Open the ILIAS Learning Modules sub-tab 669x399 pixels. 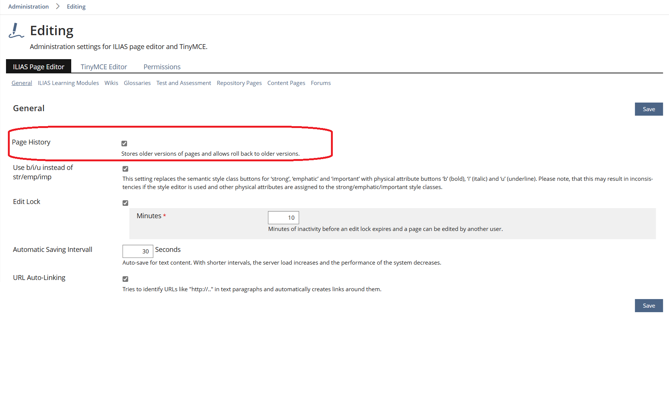[68, 83]
